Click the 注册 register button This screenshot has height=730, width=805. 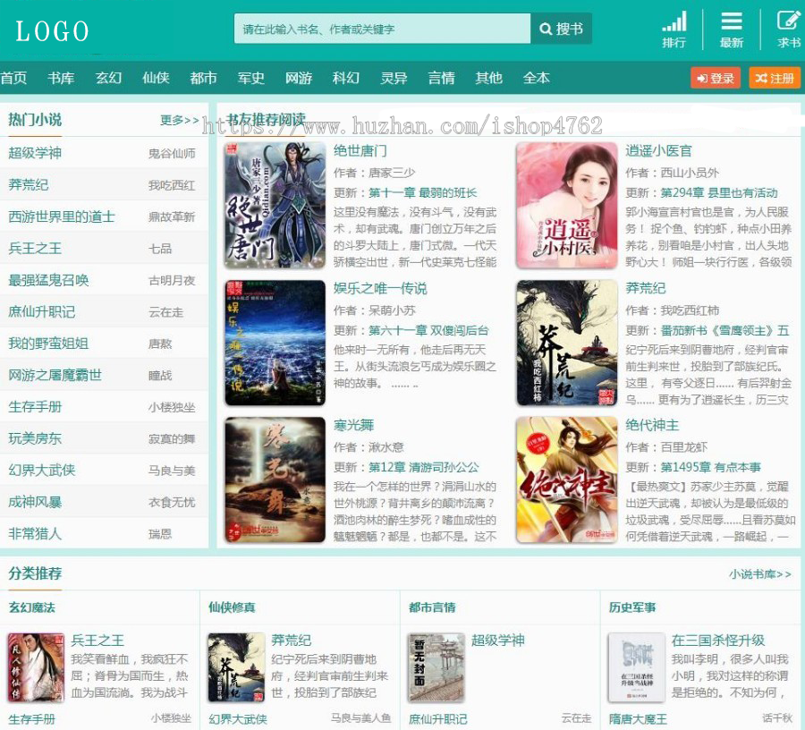tap(775, 78)
